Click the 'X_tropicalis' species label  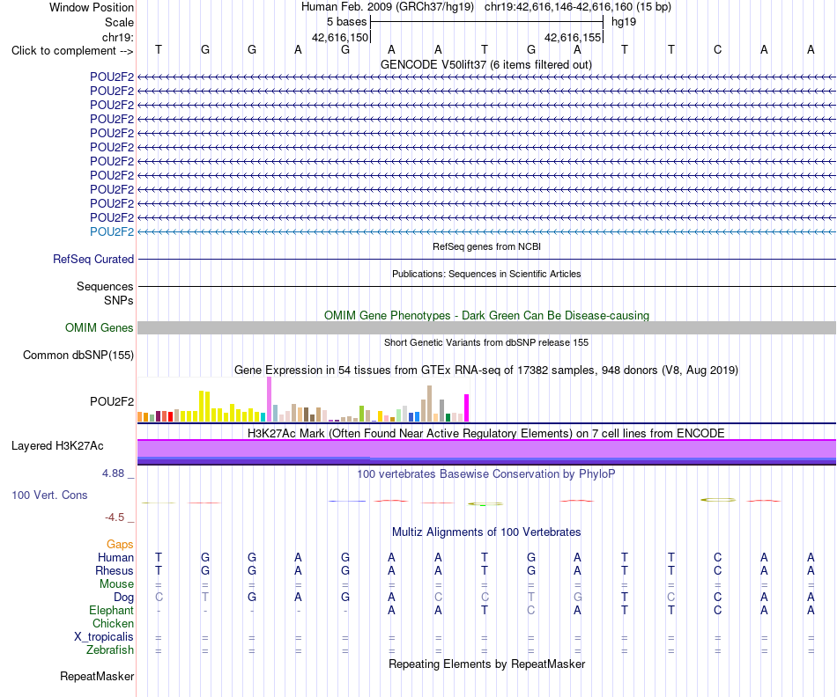(104, 637)
